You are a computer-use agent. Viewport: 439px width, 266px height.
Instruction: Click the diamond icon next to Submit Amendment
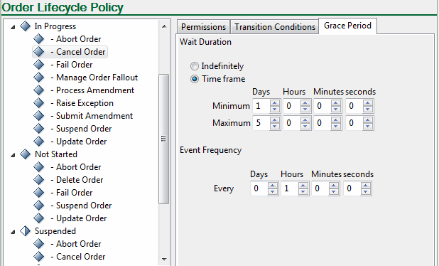[38, 116]
